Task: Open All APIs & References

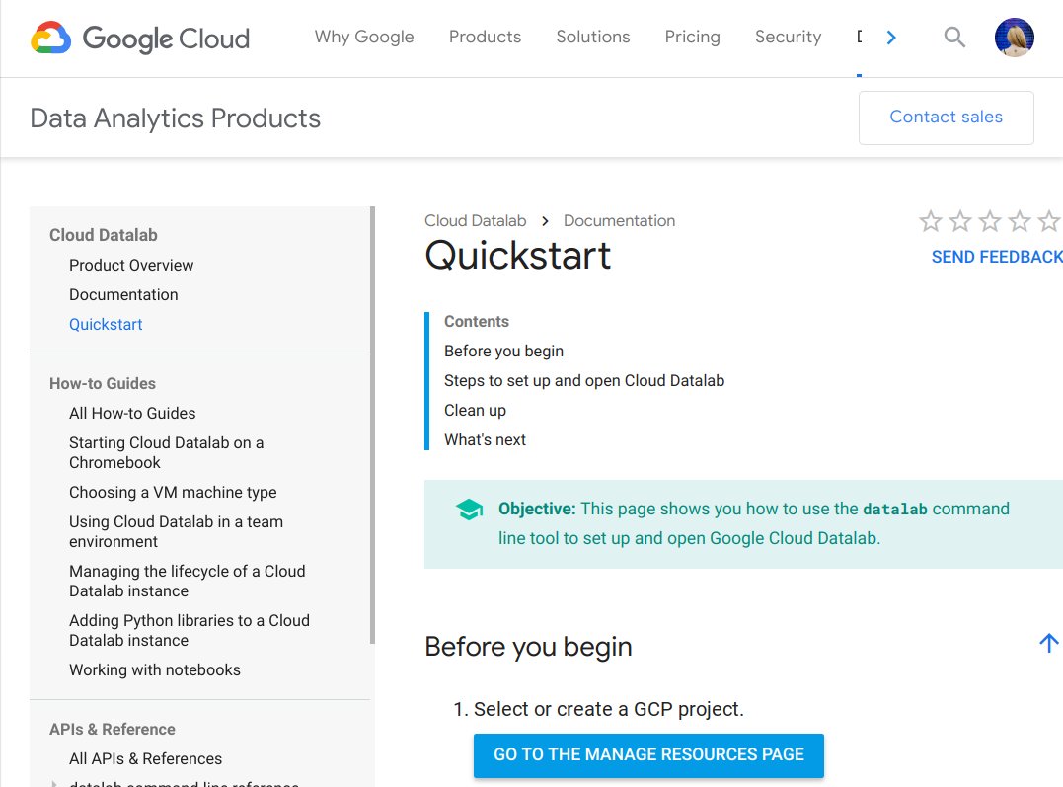Action: tap(146, 758)
